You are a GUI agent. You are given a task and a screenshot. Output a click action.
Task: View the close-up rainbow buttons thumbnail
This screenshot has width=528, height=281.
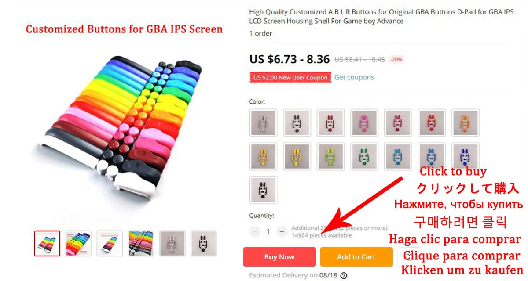141,243
